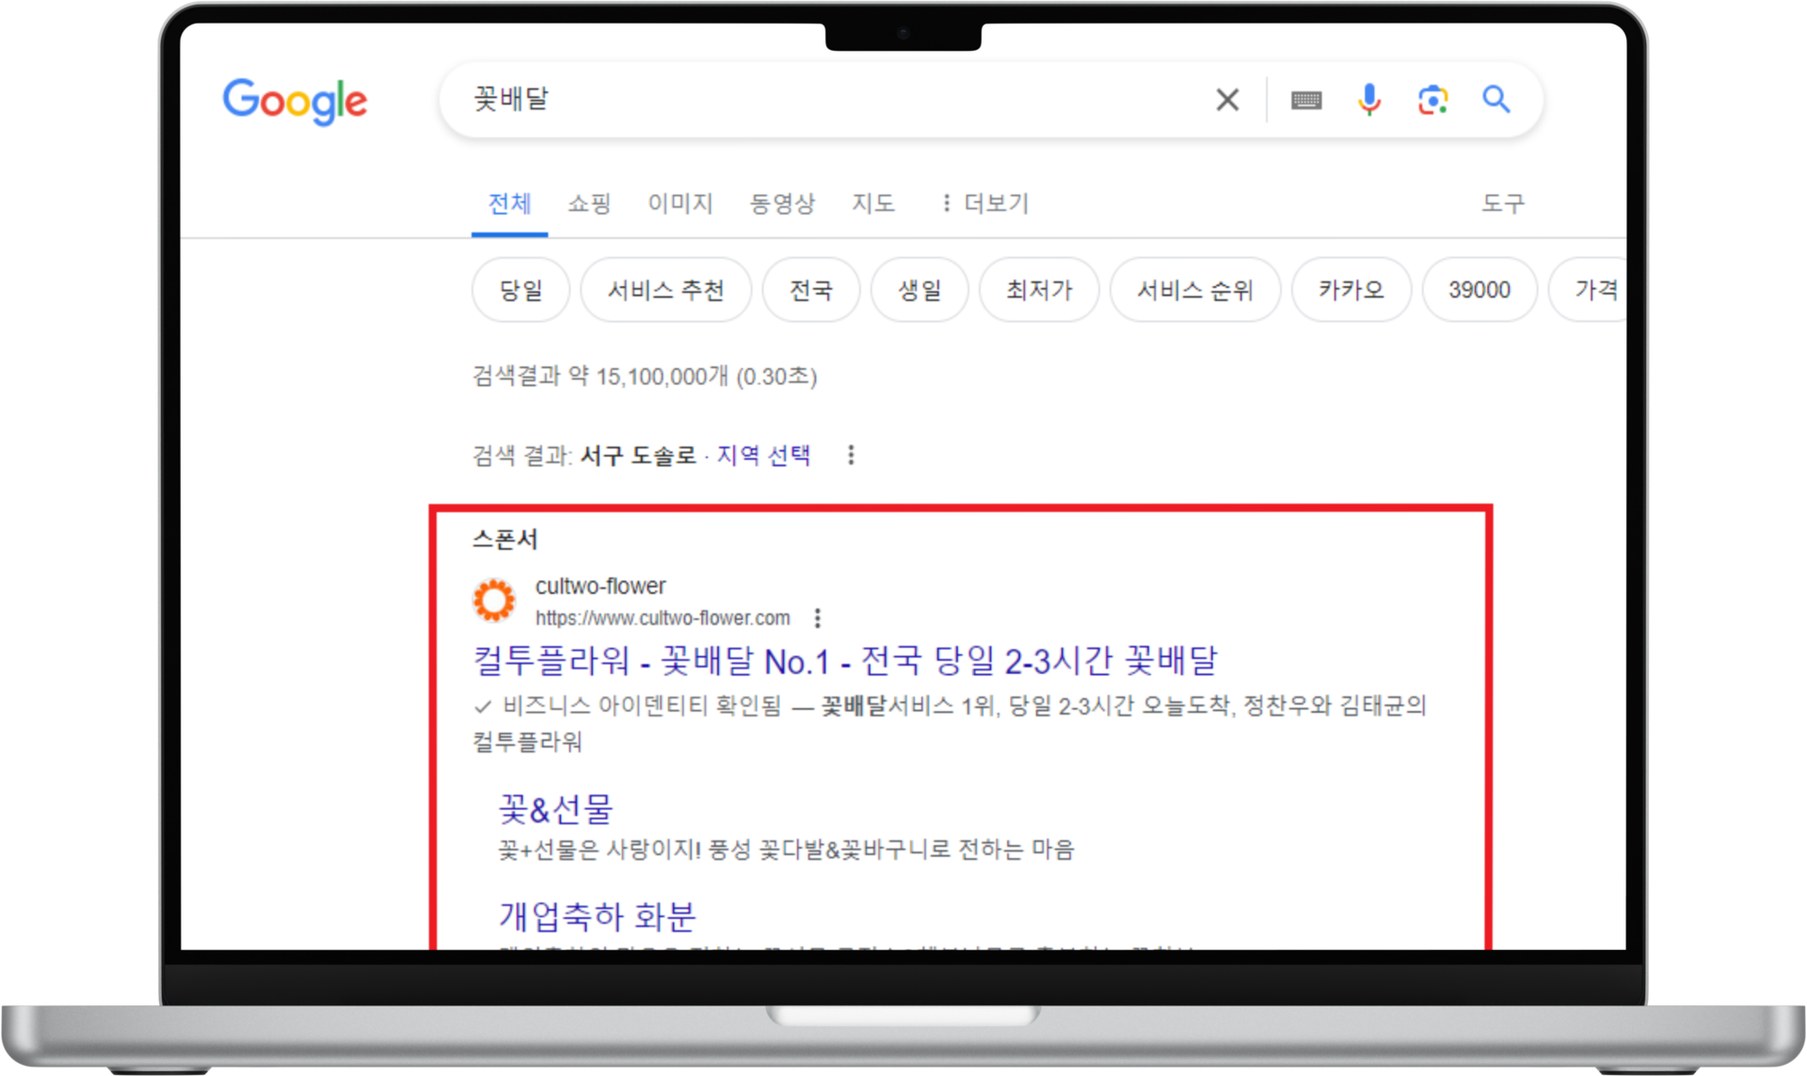Open the on-screen keyboard icon
The image size is (1807, 1076).
[x=1306, y=101]
